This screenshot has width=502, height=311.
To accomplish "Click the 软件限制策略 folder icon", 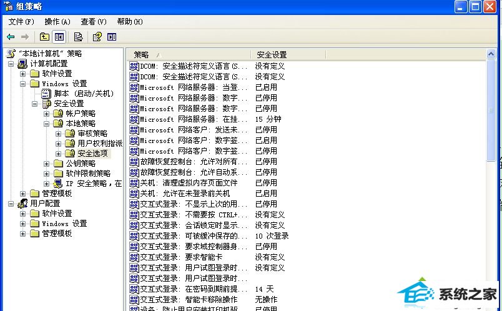I will tap(58, 173).
